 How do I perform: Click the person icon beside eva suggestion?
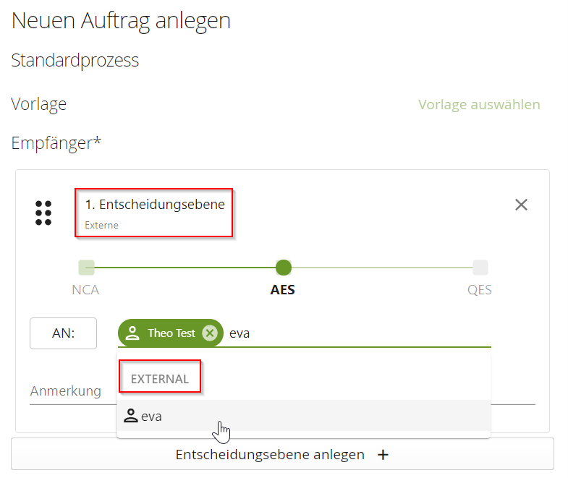tap(130, 417)
